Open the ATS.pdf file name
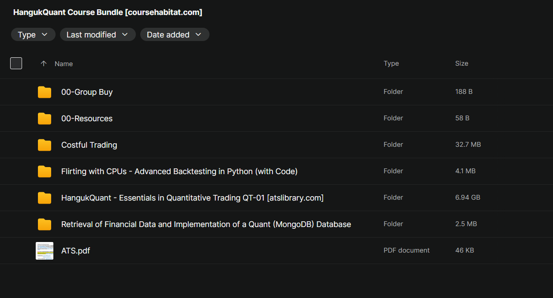Image resolution: width=553 pixels, height=298 pixels. [x=76, y=251]
